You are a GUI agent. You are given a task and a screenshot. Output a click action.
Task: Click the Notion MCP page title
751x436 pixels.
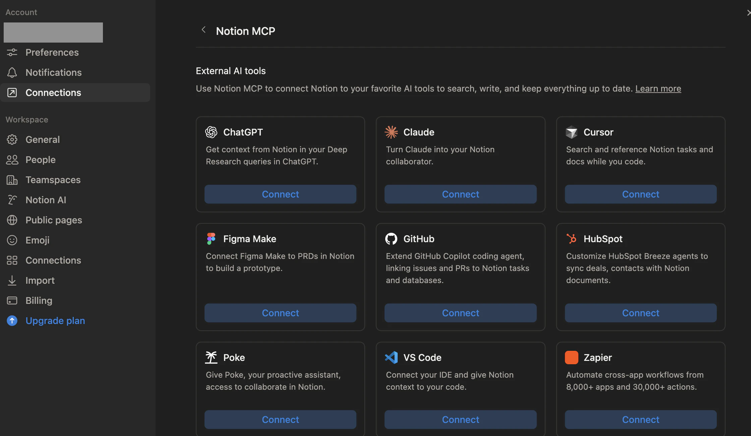(x=246, y=31)
